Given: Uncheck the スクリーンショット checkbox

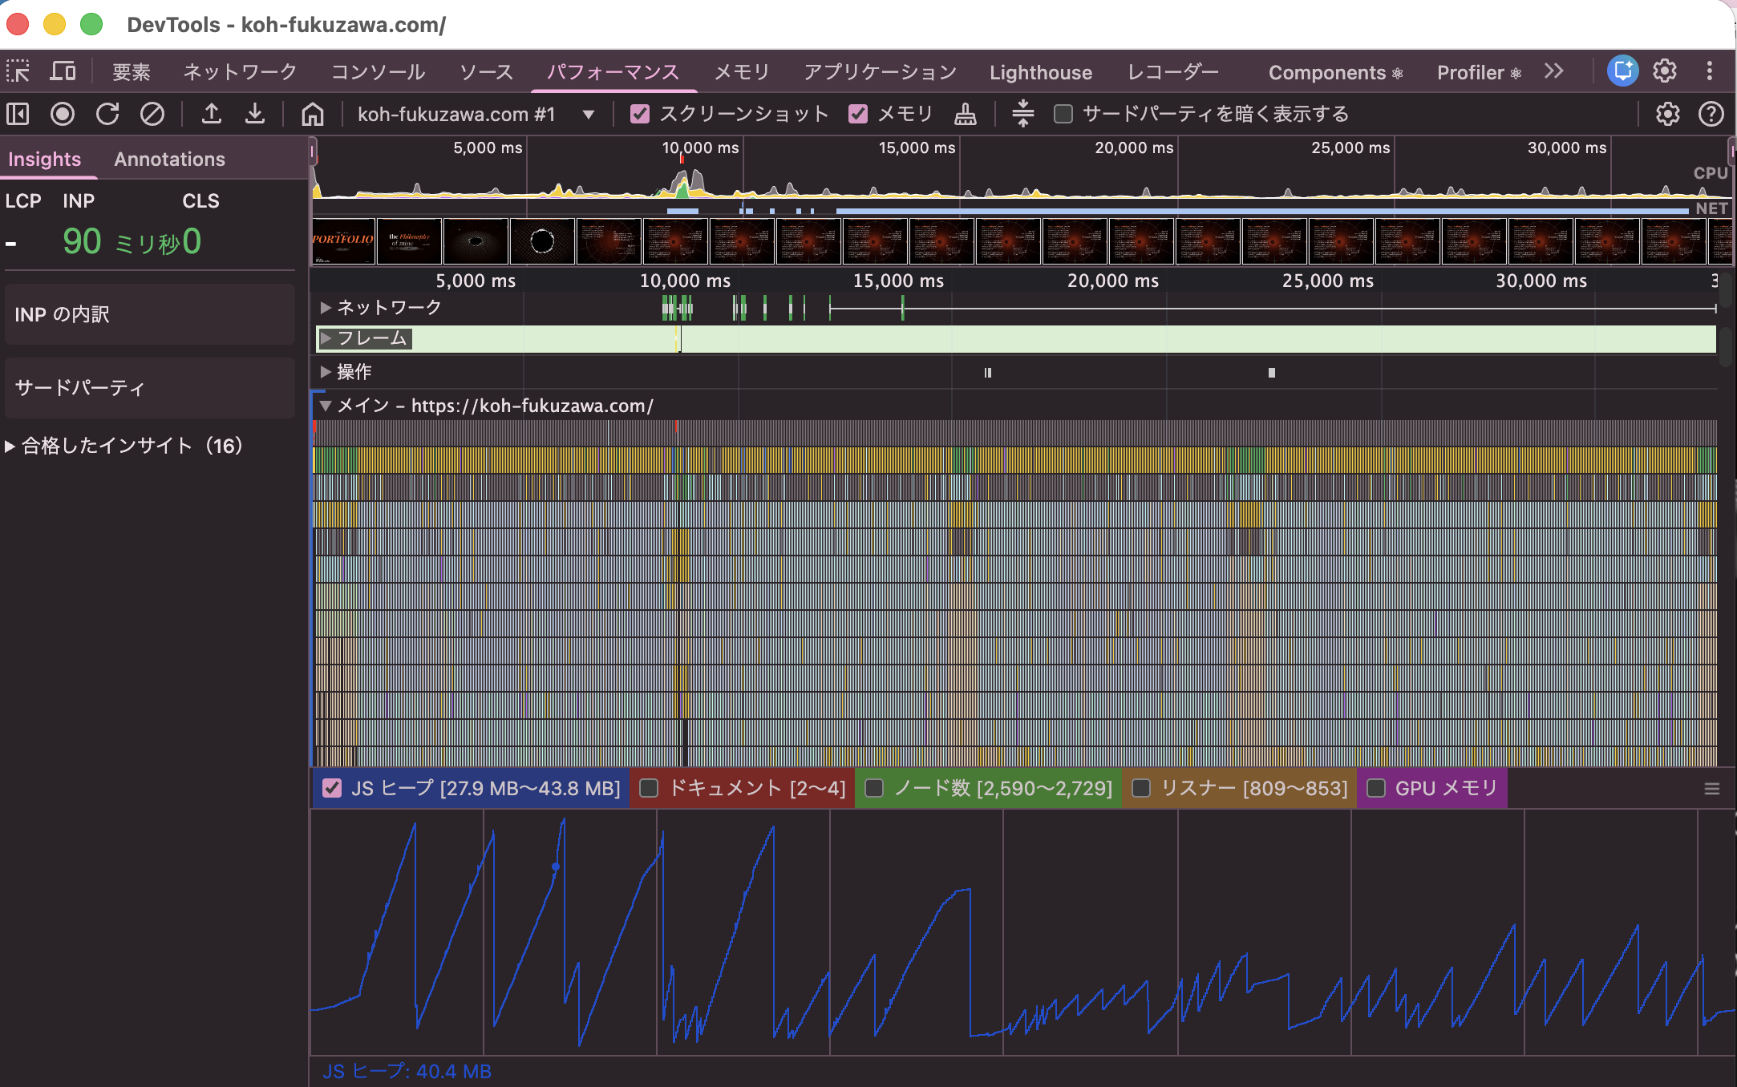Looking at the screenshot, I should pos(640,115).
